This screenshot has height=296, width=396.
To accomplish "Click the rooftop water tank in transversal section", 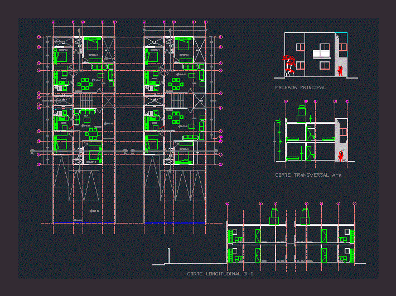I will (302, 112).
